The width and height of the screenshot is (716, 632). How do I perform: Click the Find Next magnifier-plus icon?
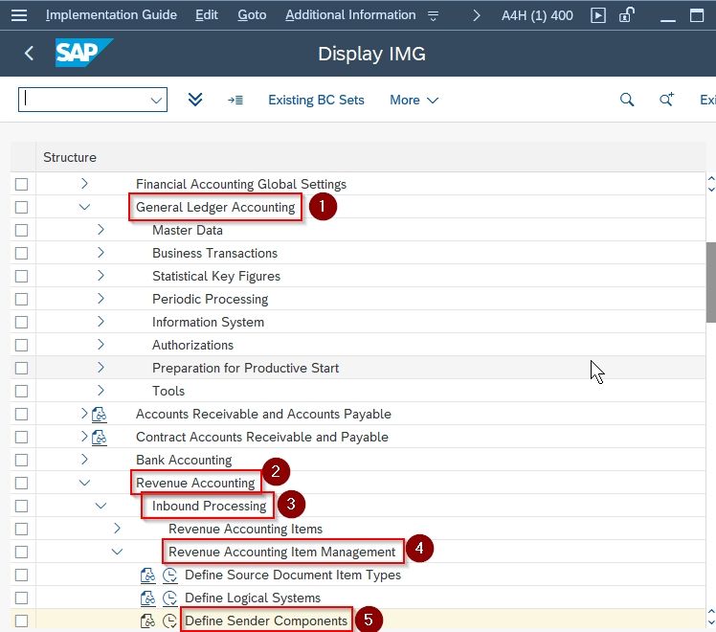pyautogui.click(x=666, y=100)
